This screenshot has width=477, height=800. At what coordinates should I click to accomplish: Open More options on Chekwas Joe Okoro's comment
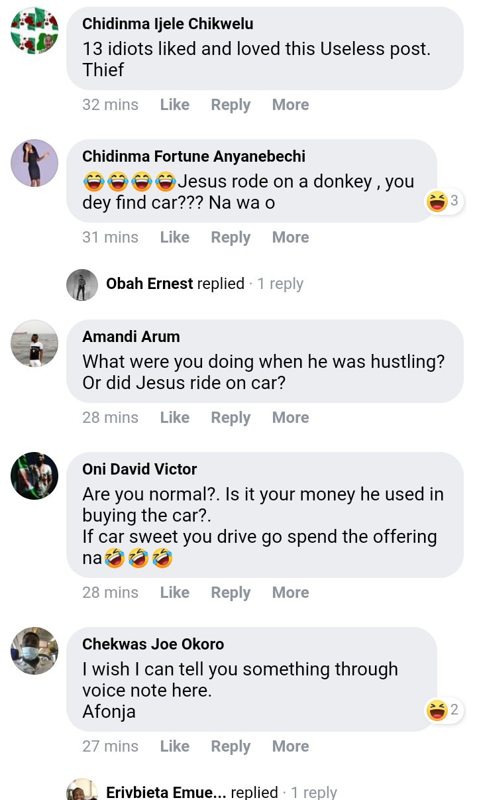click(290, 746)
